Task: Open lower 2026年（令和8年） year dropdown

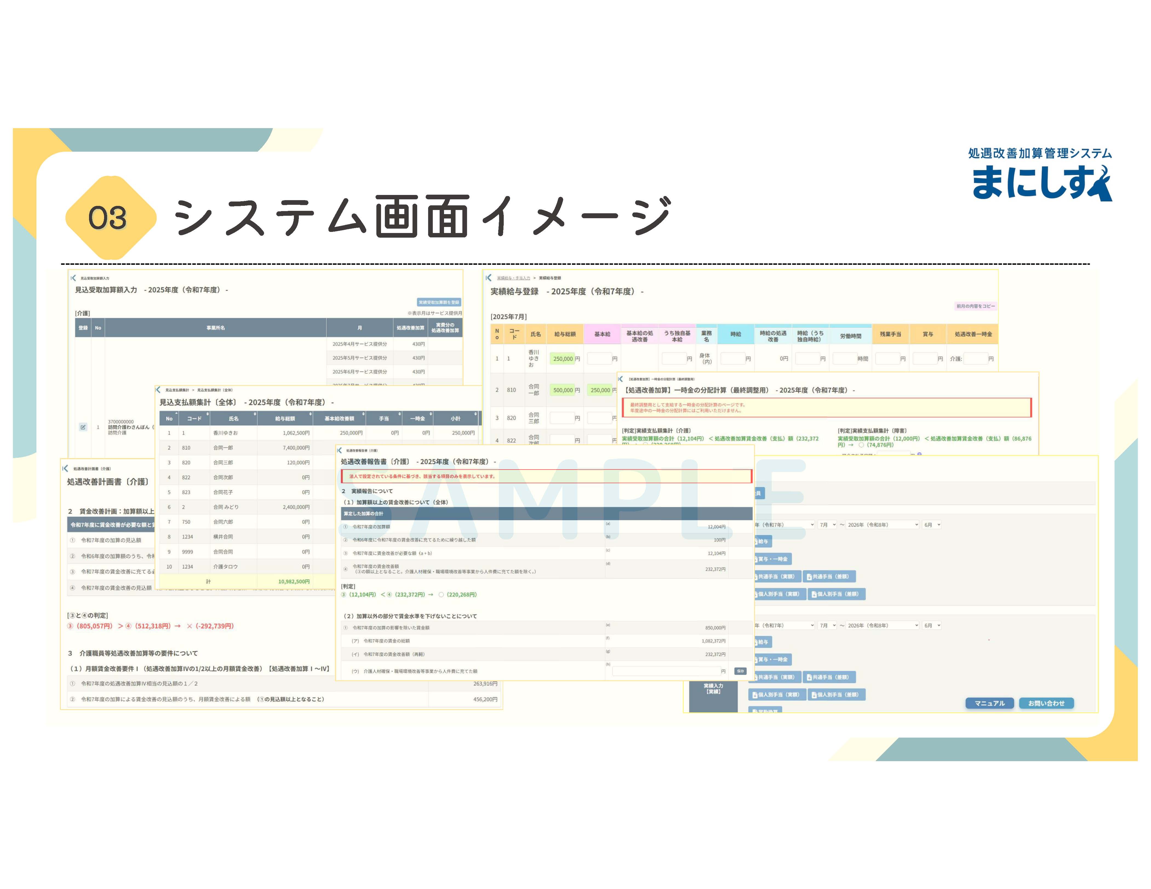Action: [x=883, y=625]
